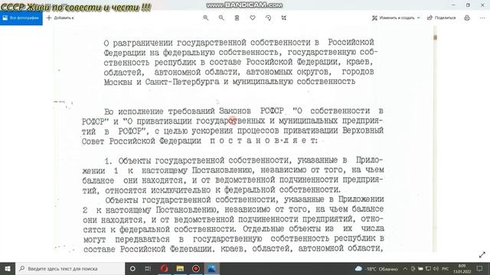The height and width of the screenshot is (275, 490).
Task: Click the word "постановляет" in the document
Action: [263, 141]
